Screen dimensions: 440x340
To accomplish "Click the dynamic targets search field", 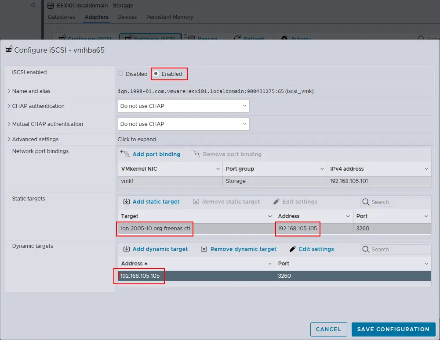I will (x=395, y=249).
